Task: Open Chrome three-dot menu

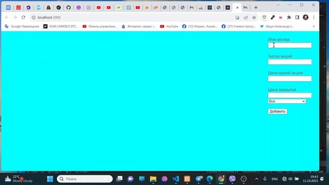Action: click(314, 17)
